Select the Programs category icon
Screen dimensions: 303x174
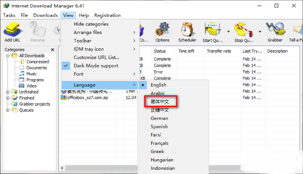click(21, 80)
